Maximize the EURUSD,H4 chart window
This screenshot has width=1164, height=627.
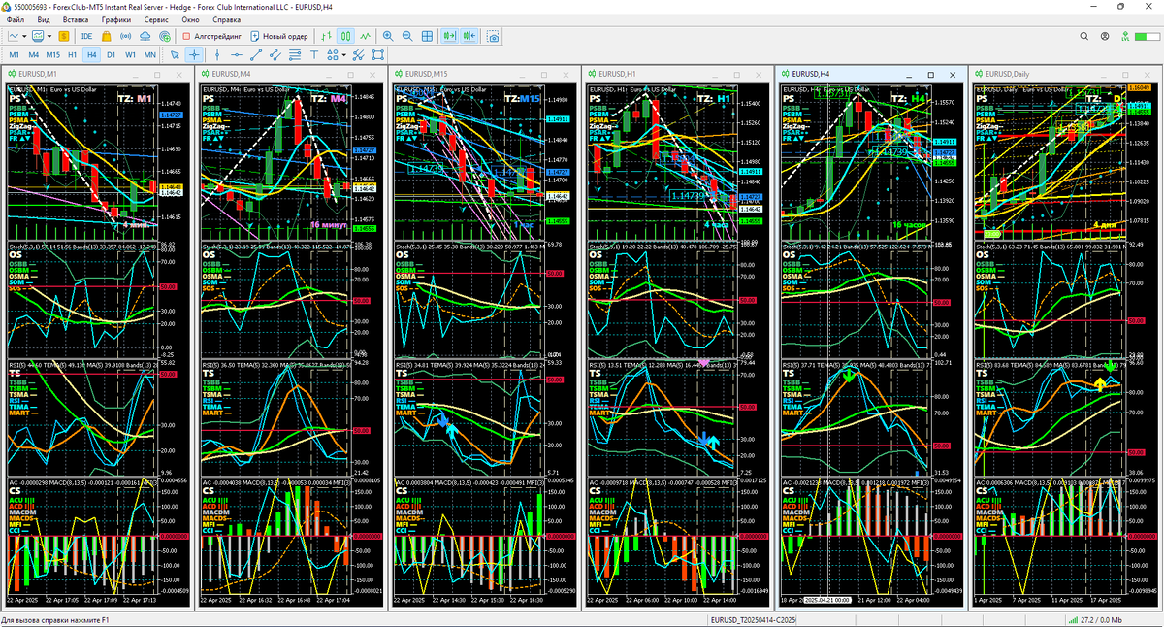[x=930, y=74]
